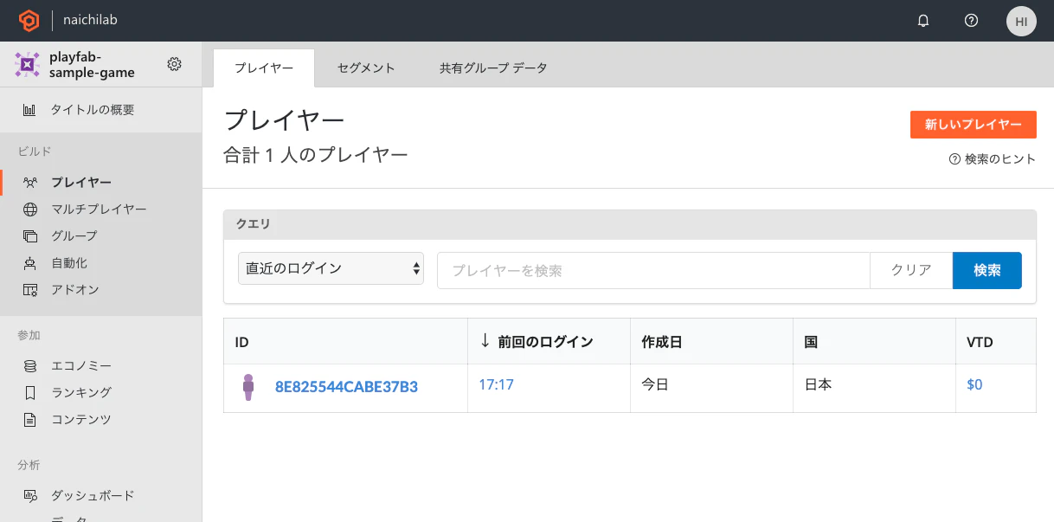Click the playfab-sample-game title icon

pos(28,64)
